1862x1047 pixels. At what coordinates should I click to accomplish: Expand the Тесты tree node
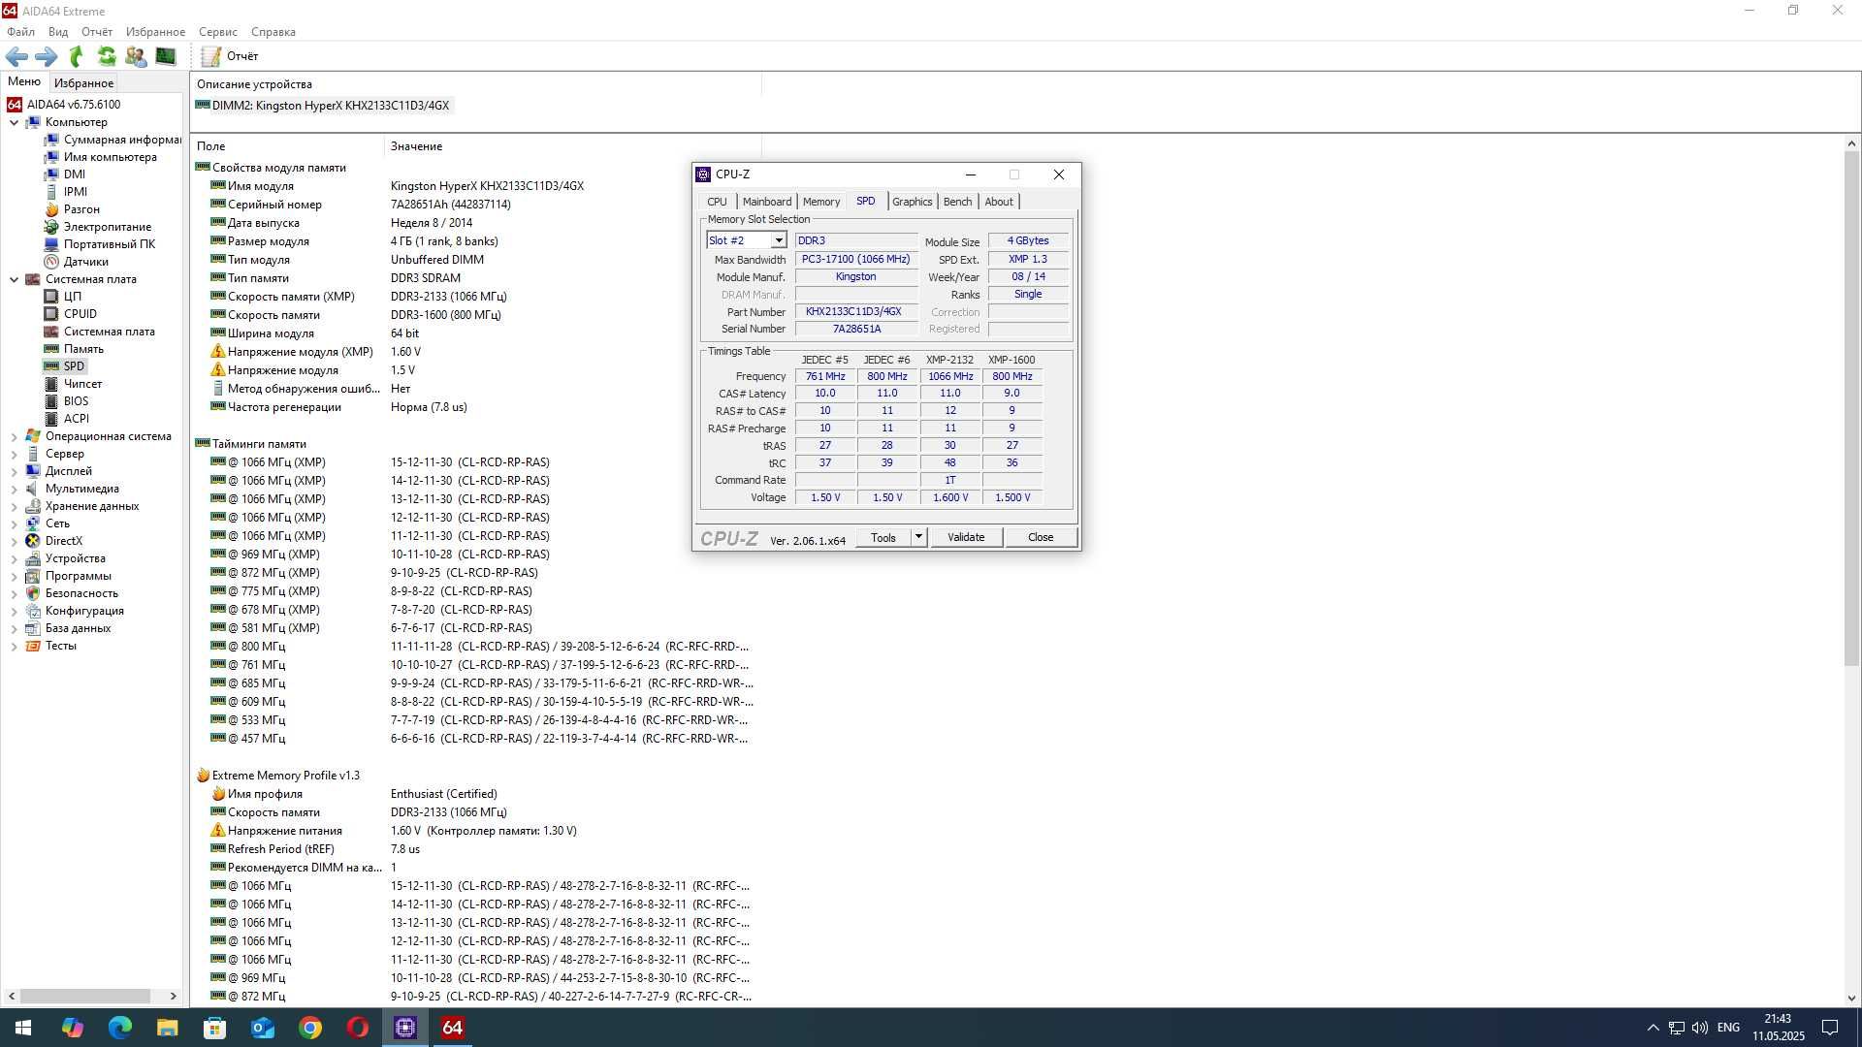click(14, 647)
